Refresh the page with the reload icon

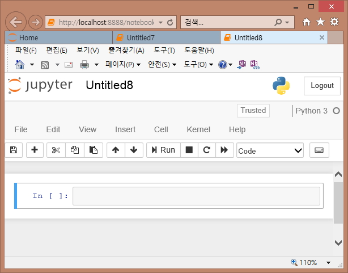pos(170,22)
